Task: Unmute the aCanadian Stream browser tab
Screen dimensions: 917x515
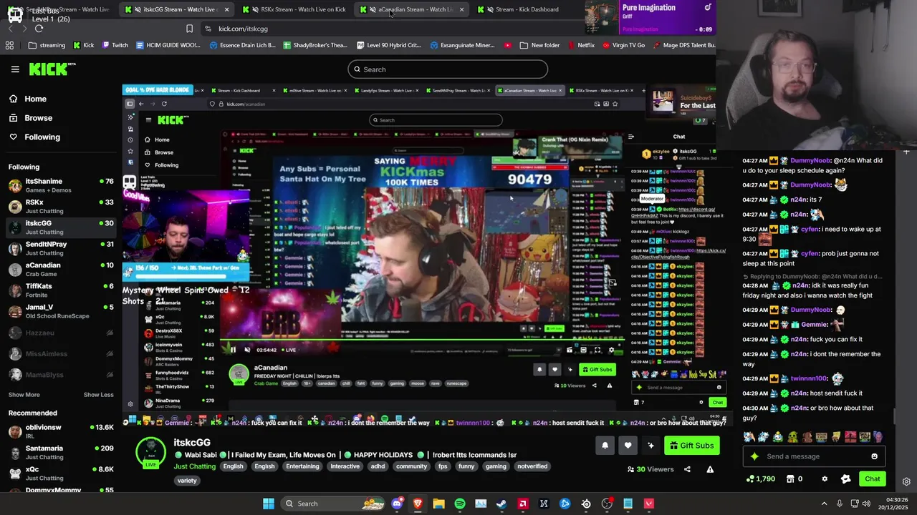Action: click(373, 9)
